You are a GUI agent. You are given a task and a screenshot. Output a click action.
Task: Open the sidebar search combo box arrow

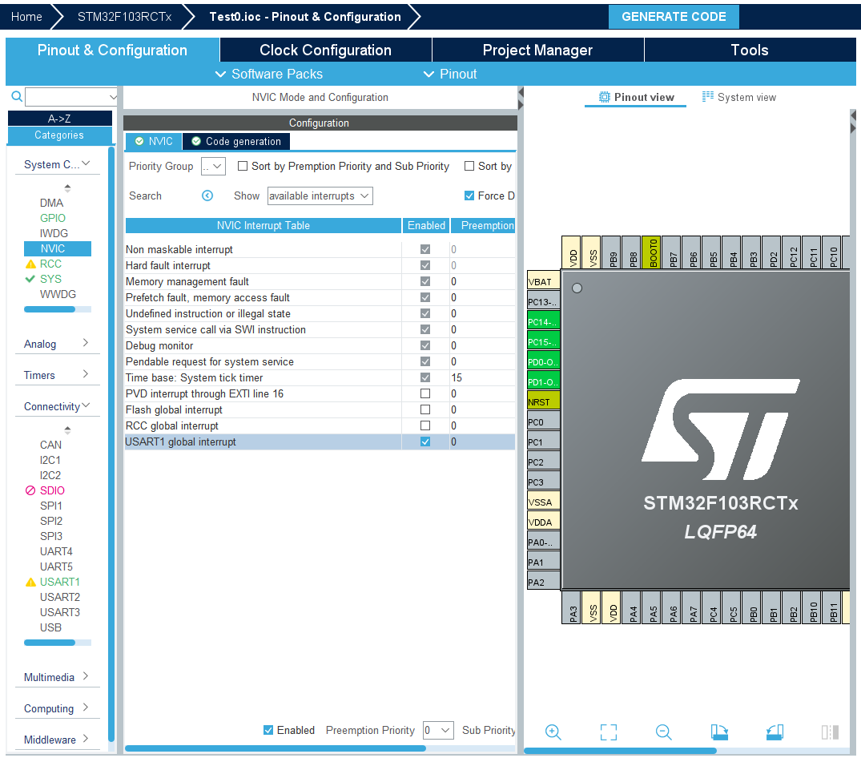pyautogui.click(x=113, y=97)
